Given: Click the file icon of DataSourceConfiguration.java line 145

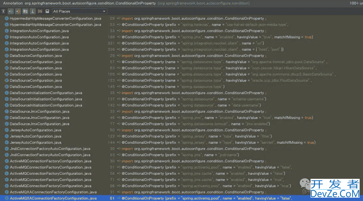Looking at the screenshot, I should click(7, 87).
